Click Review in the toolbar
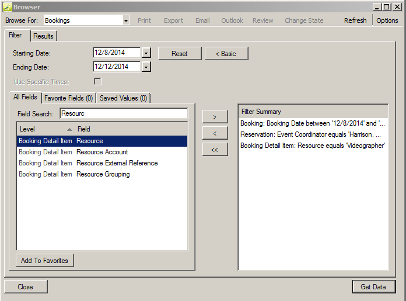This screenshot has width=406, height=301. coord(263,20)
